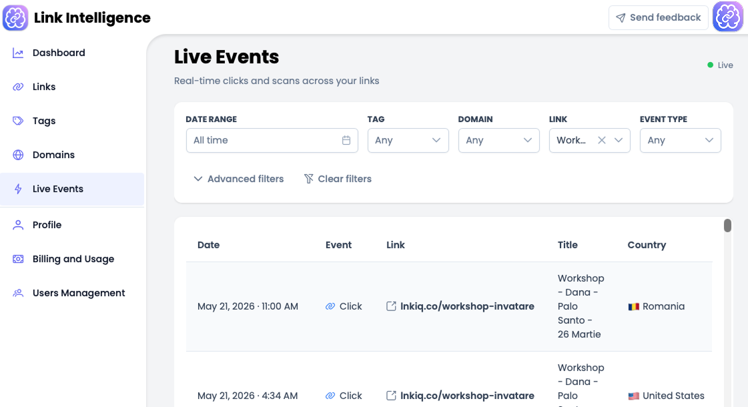Viewport: 748px width, 407px height.
Task: Click the Country column header
Action: click(x=647, y=245)
